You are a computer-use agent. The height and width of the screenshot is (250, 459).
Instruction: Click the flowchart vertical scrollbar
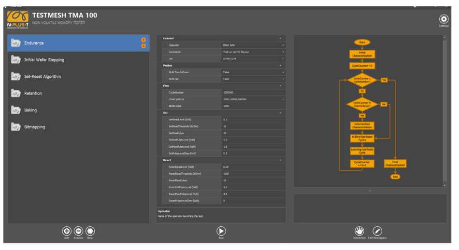[445, 111]
